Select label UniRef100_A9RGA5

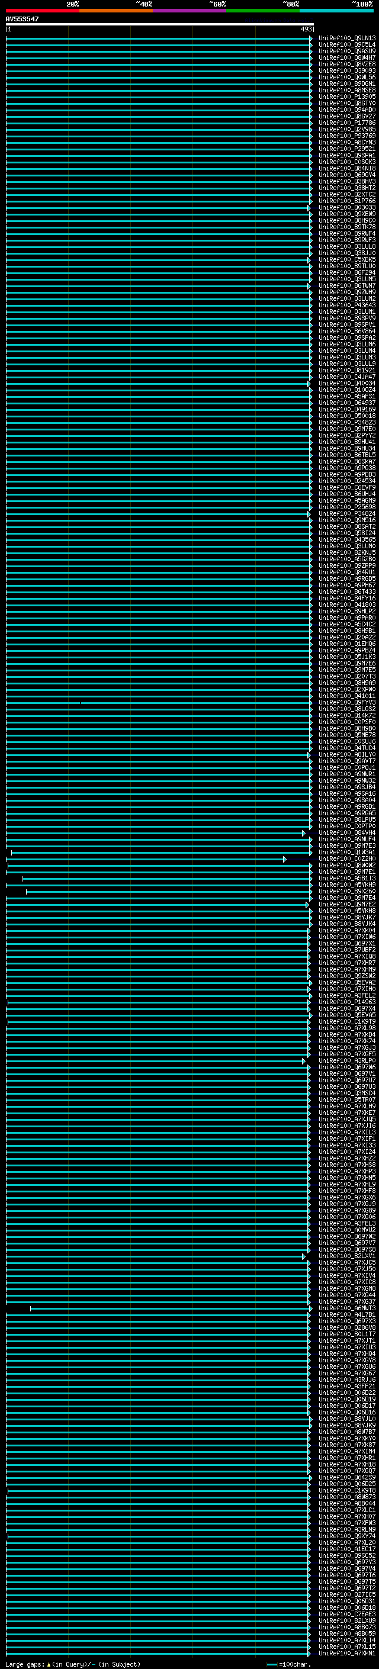click(x=346, y=813)
